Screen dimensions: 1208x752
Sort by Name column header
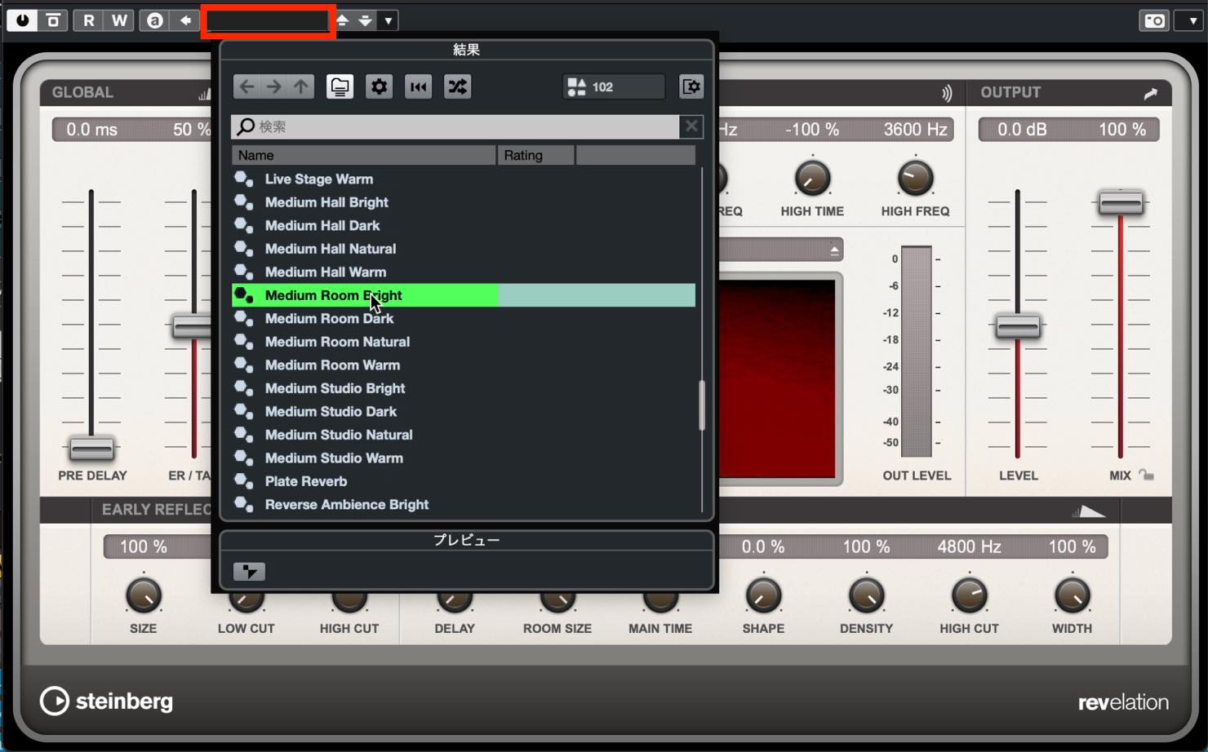pos(364,155)
